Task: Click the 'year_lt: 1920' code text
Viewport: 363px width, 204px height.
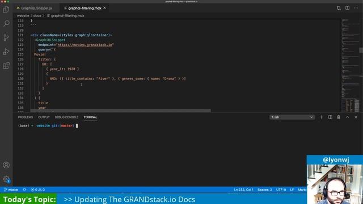Action: [x=62, y=69]
